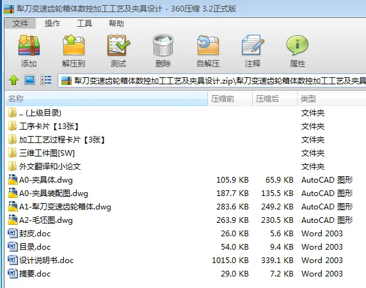The image size is (366, 288).
Task: Go up one level with green arrow
Action: coord(14,80)
